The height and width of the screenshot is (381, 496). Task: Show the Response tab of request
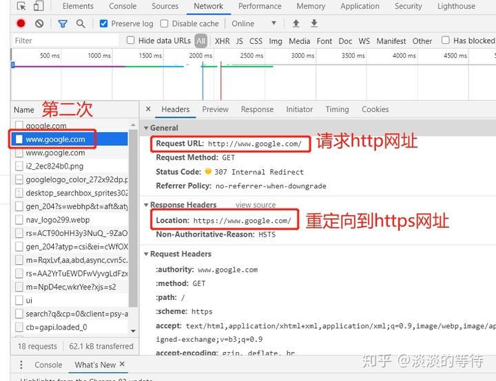point(257,109)
